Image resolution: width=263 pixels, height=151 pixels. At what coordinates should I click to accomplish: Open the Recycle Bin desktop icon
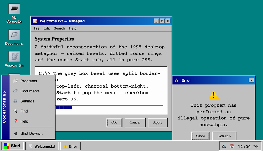coord(14,59)
